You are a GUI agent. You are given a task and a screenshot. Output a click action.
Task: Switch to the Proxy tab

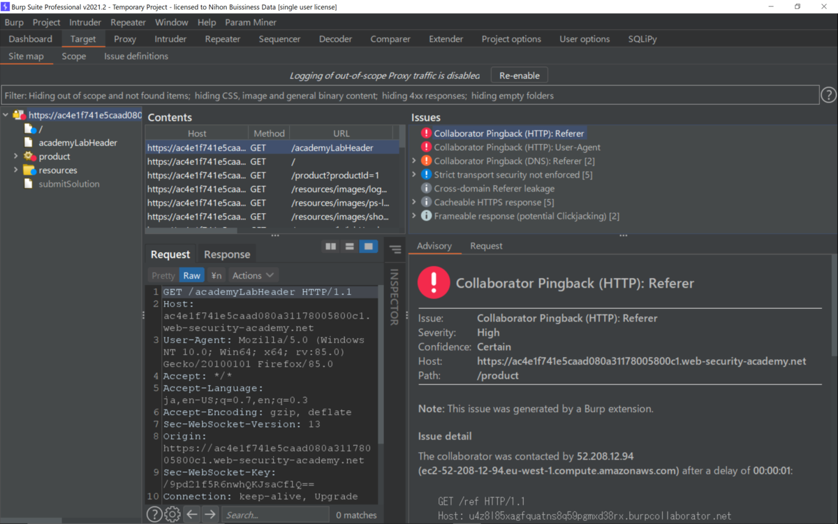click(x=125, y=39)
